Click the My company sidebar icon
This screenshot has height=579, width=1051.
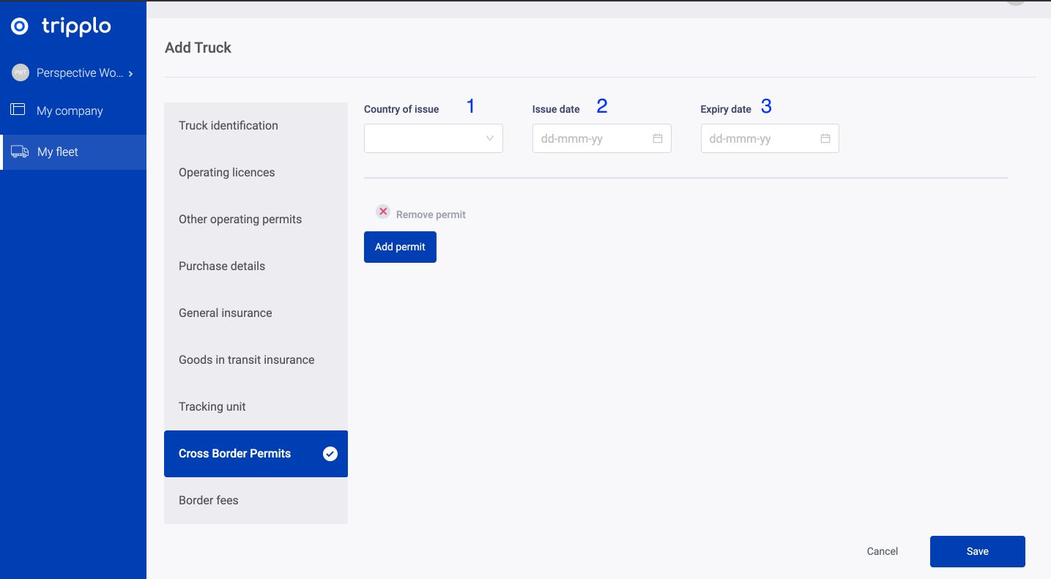(x=18, y=110)
